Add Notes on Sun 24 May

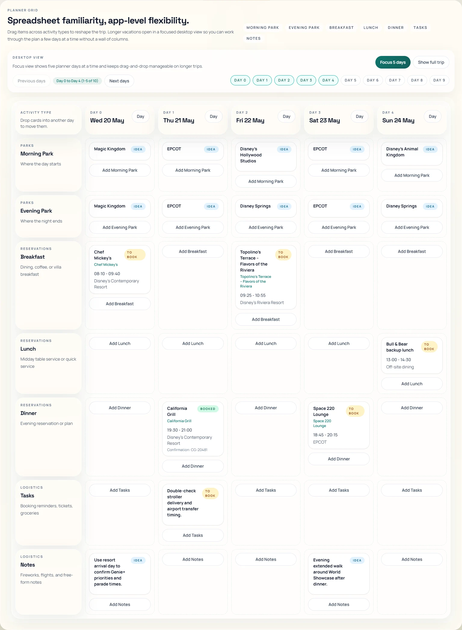(412, 559)
